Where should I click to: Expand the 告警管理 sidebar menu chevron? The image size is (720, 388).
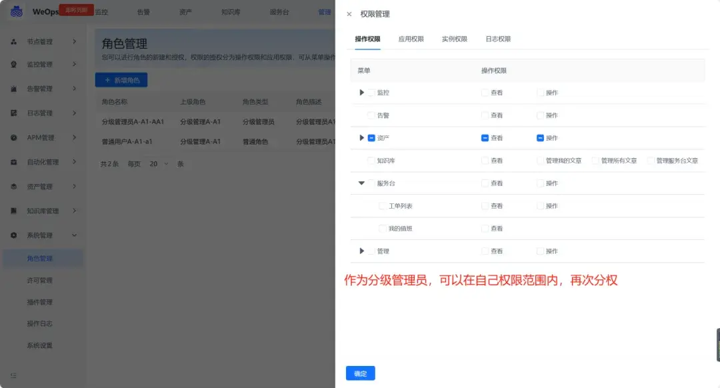(75, 89)
